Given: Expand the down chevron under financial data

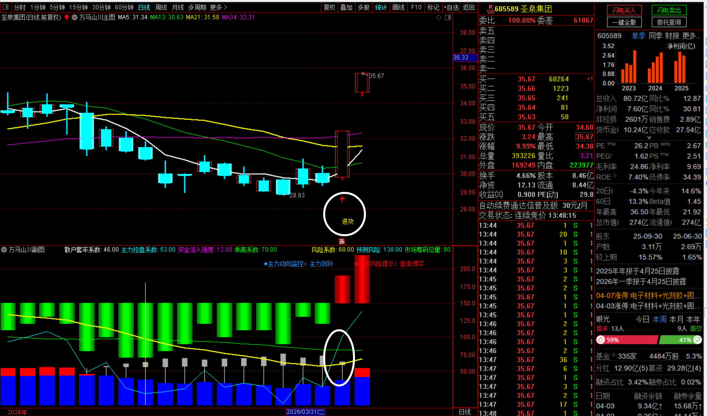Looking at the screenshot, I should [649, 137].
